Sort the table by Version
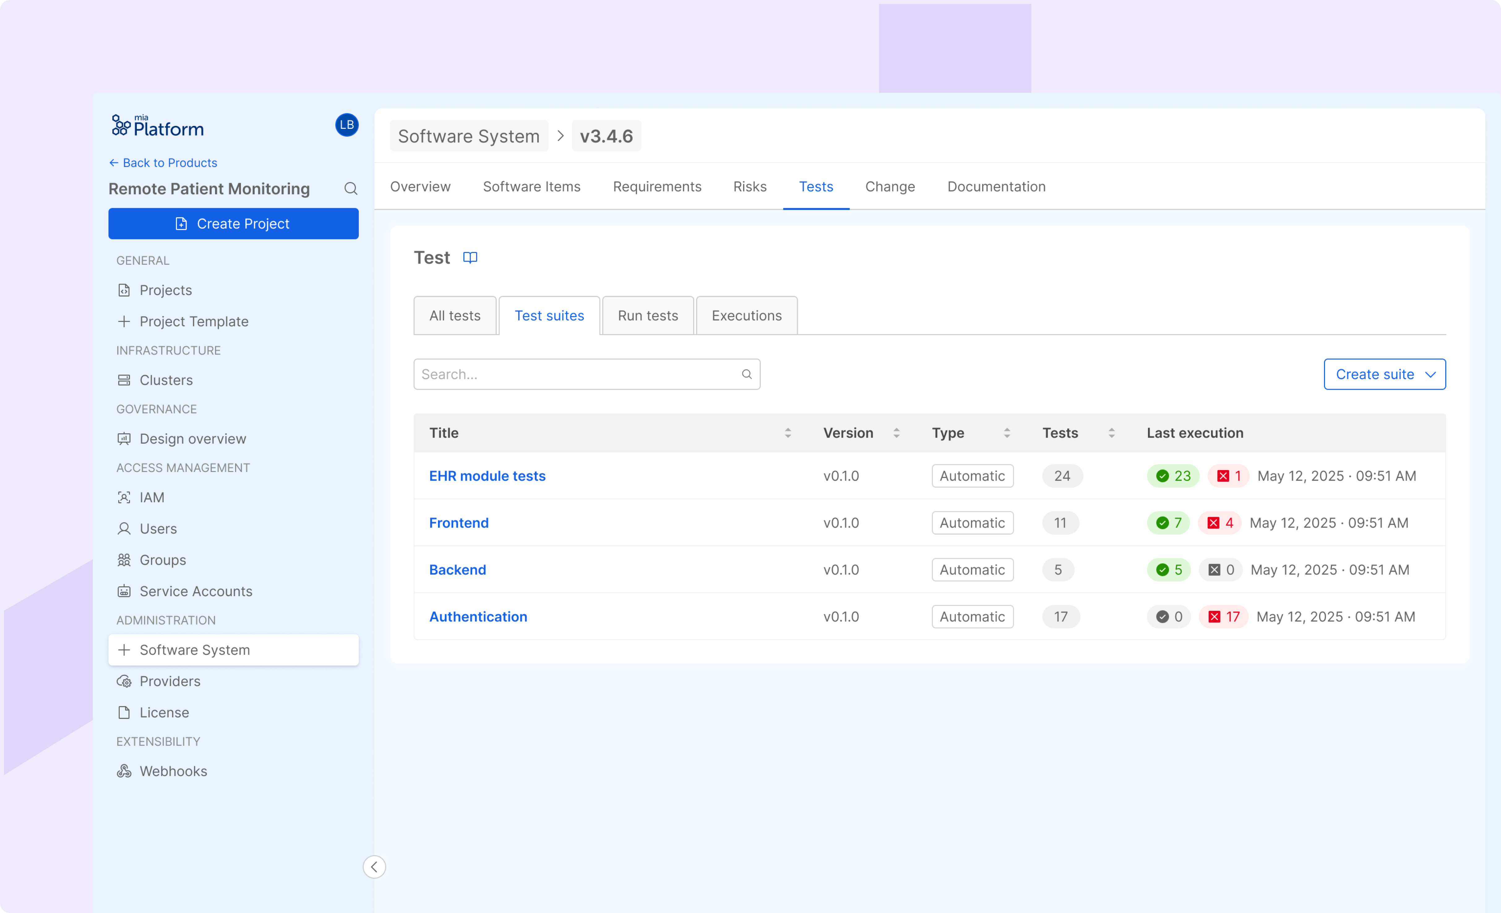This screenshot has height=913, width=1501. [896, 433]
